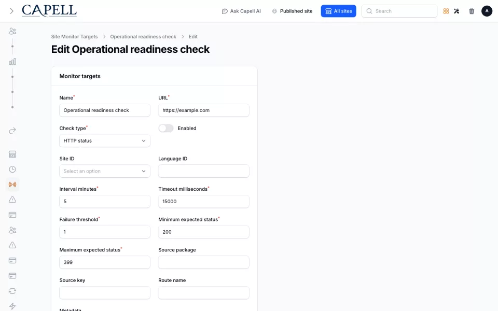Open the user avatar menu labeled A

(x=487, y=11)
